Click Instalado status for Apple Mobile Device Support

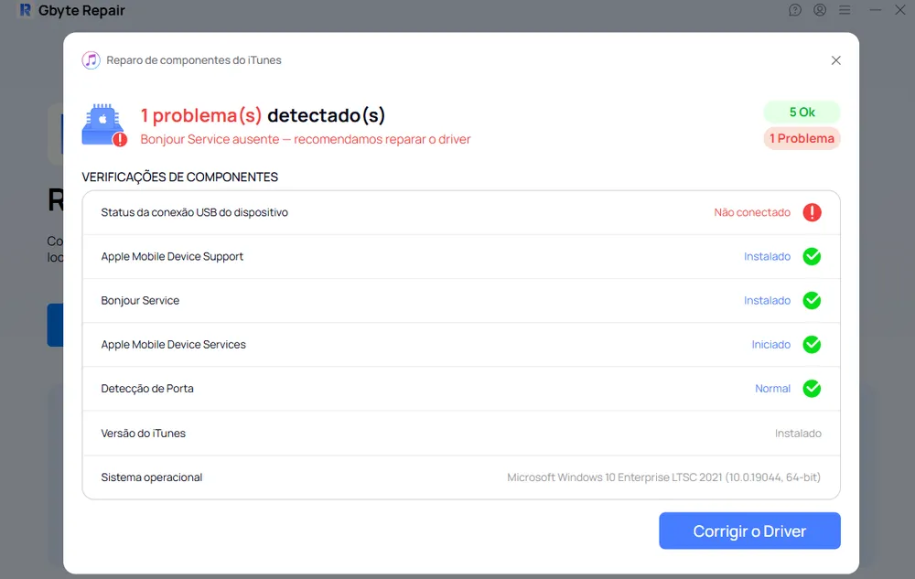tap(767, 256)
